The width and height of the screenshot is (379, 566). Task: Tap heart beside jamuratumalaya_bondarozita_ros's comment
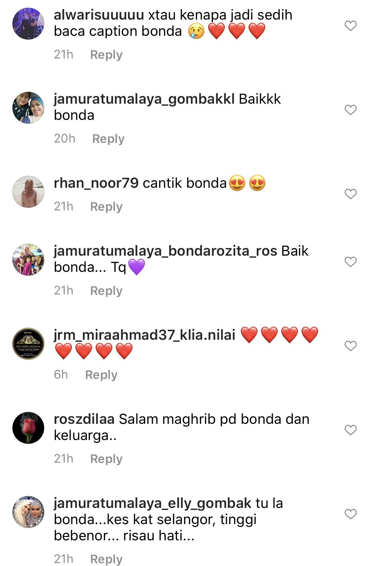coord(350,262)
